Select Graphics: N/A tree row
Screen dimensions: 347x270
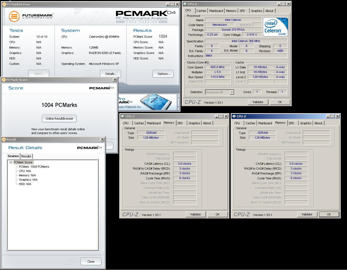[x=28, y=180]
